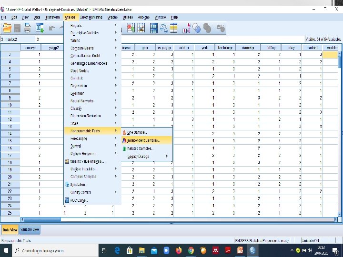Click the Weight Cases scales icon
343x257 pixels.
pyautogui.click(x=164, y=28)
